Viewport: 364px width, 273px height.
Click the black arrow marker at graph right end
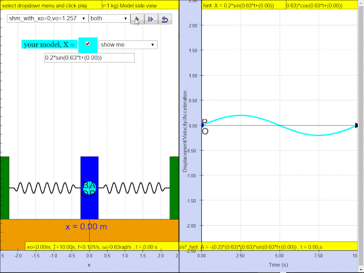click(x=357, y=126)
